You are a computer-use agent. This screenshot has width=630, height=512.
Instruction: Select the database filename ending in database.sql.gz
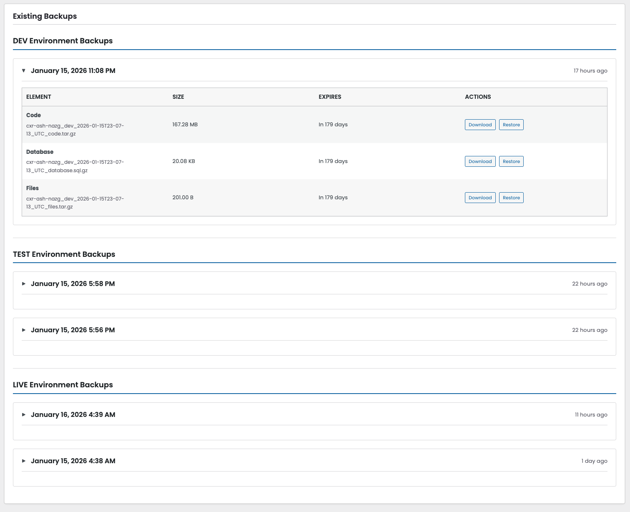click(x=75, y=166)
